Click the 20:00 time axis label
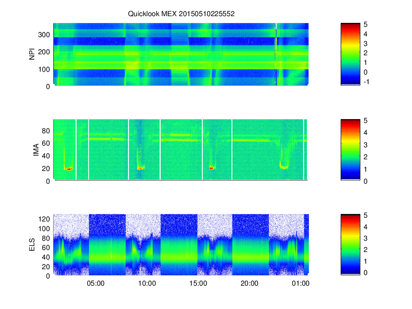The height and width of the screenshot is (309, 412). [249, 284]
